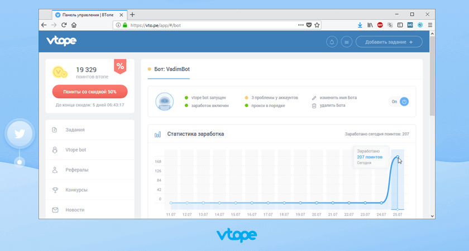The image size is (469, 251).
Task: Click the bar chart statistics icon
Action: (x=157, y=134)
